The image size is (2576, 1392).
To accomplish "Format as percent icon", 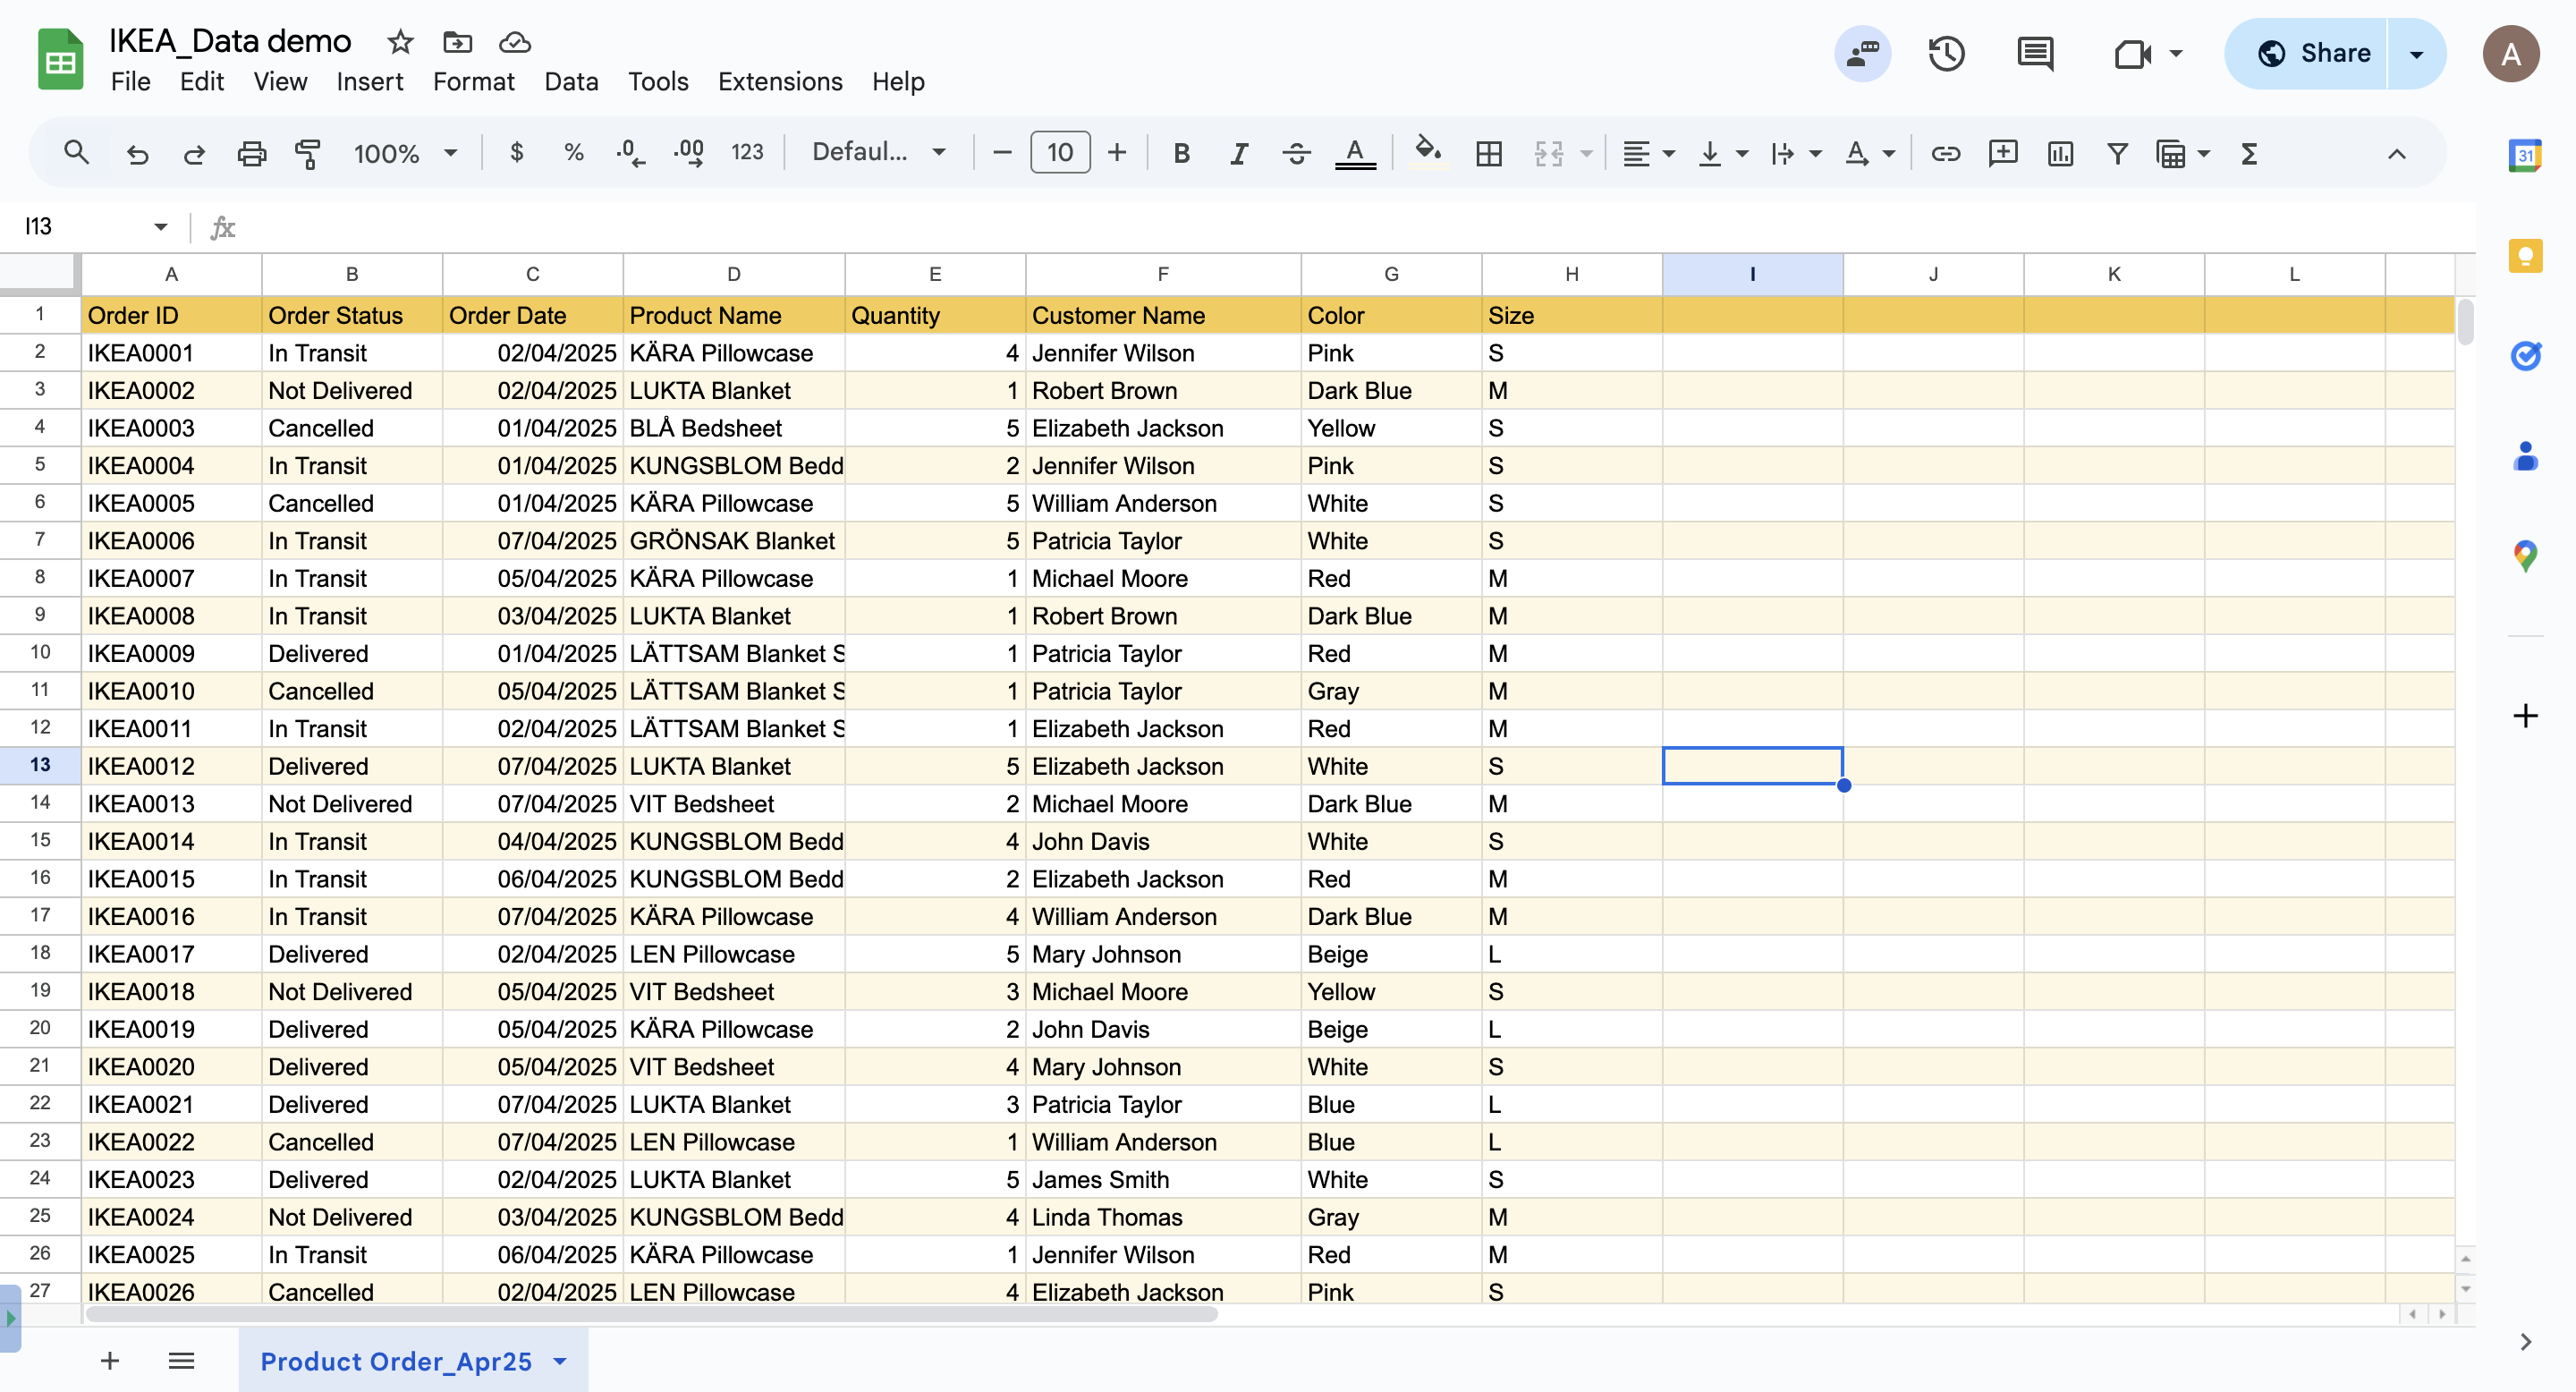I will [573, 153].
